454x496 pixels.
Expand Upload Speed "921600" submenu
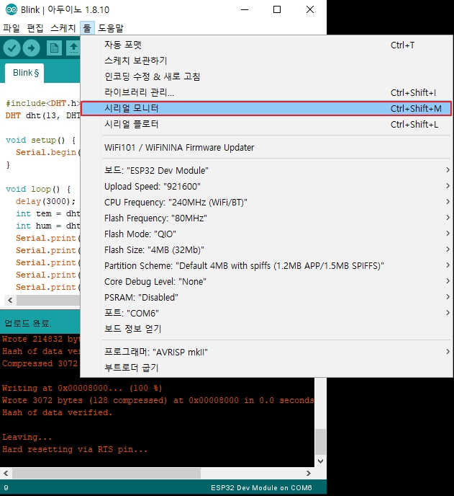pyautogui.click(x=266, y=186)
